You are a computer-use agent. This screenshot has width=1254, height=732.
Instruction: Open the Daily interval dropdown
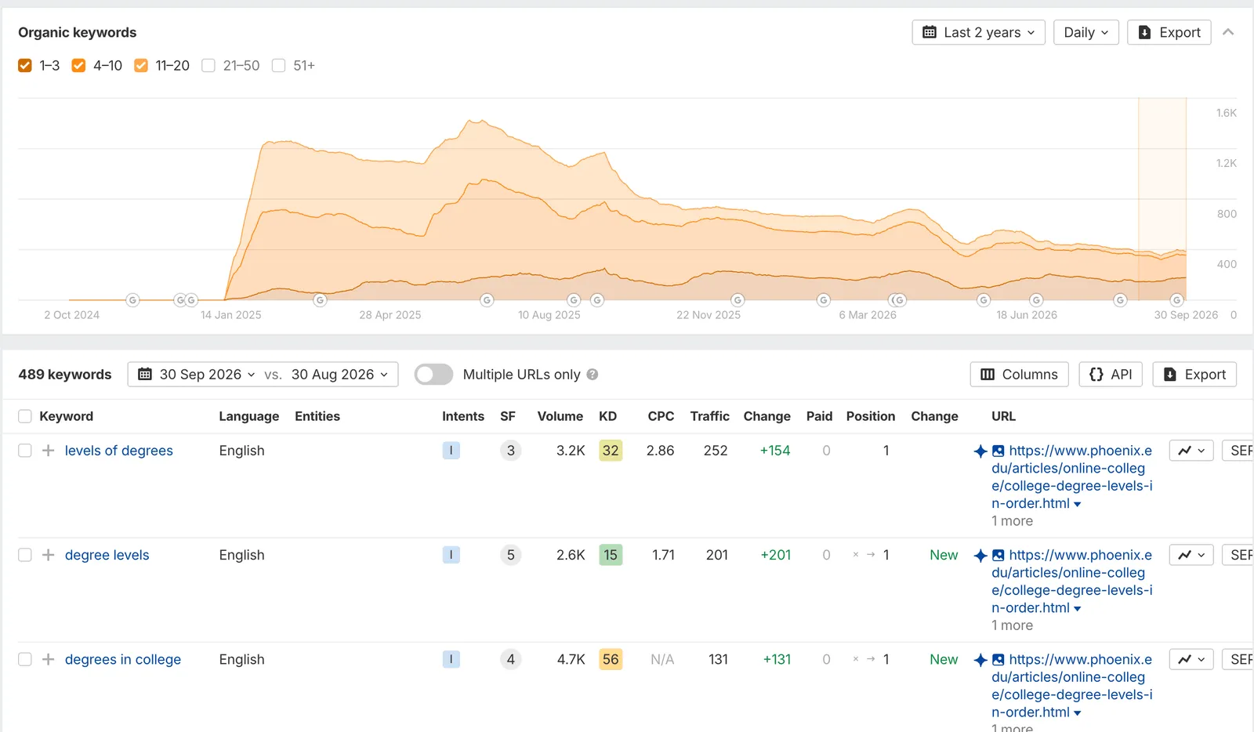1086,32
